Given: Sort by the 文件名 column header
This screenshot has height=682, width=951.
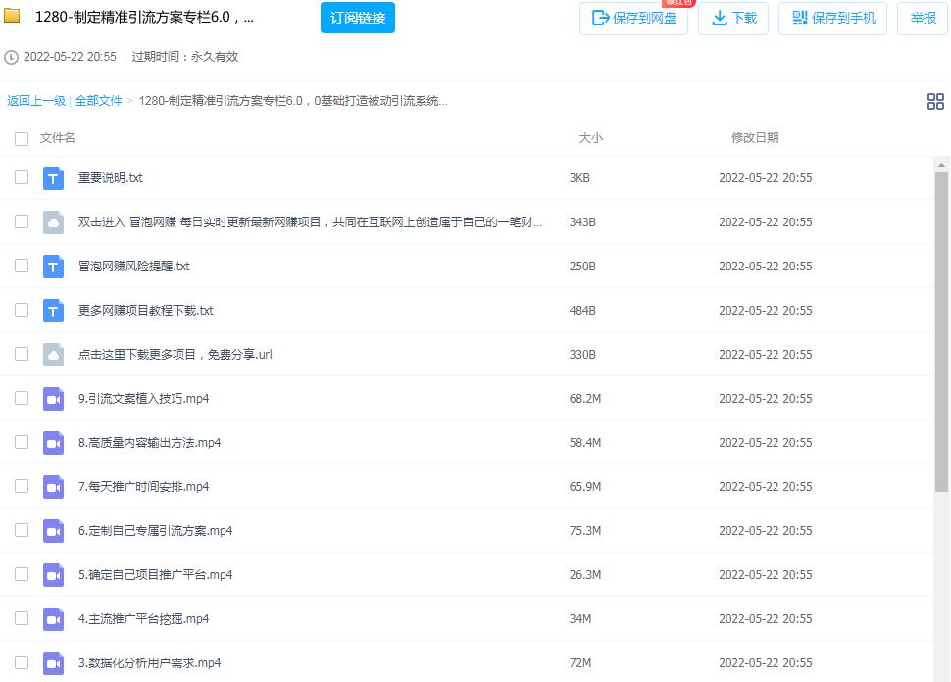Looking at the screenshot, I should [x=58, y=138].
